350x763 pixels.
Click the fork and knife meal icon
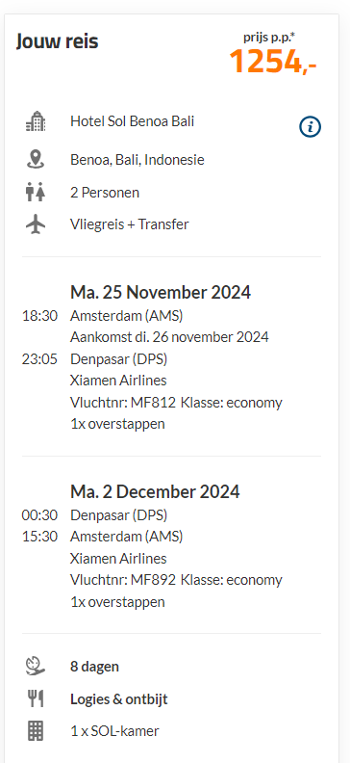point(36,699)
